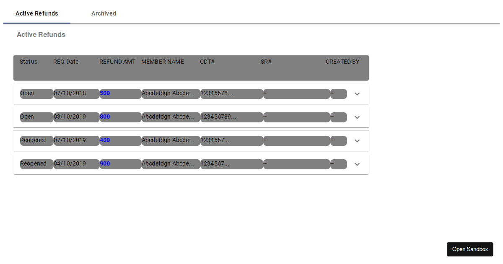Screen dimensions: 503x264
Task: Click the 07/10/2018 request date cell
Action: pos(70,93)
